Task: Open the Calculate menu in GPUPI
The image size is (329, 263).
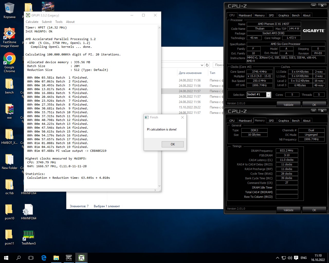Action: pos(32,22)
